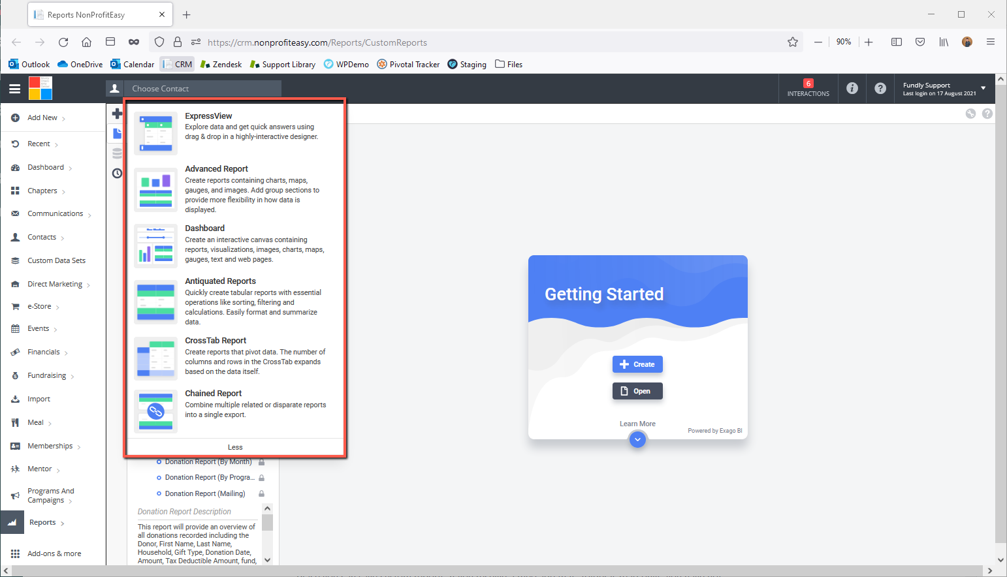Select the Chained Report icon
The image size is (1007, 577).
[155, 411]
